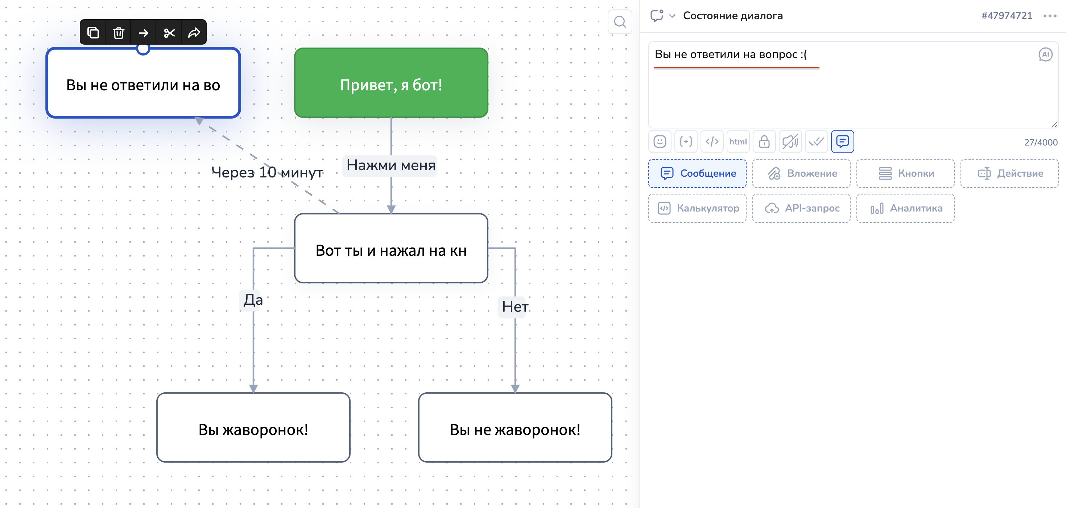Click the curved share arrow icon
The width and height of the screenshot is (1066, 508).
(194, 32)
